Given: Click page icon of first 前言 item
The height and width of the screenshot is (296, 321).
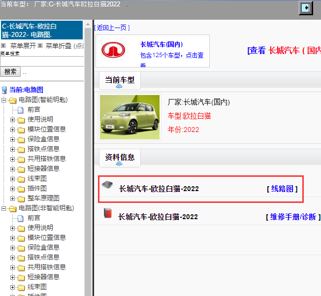Looking at the screenshot, I should (x=21, y=110).
